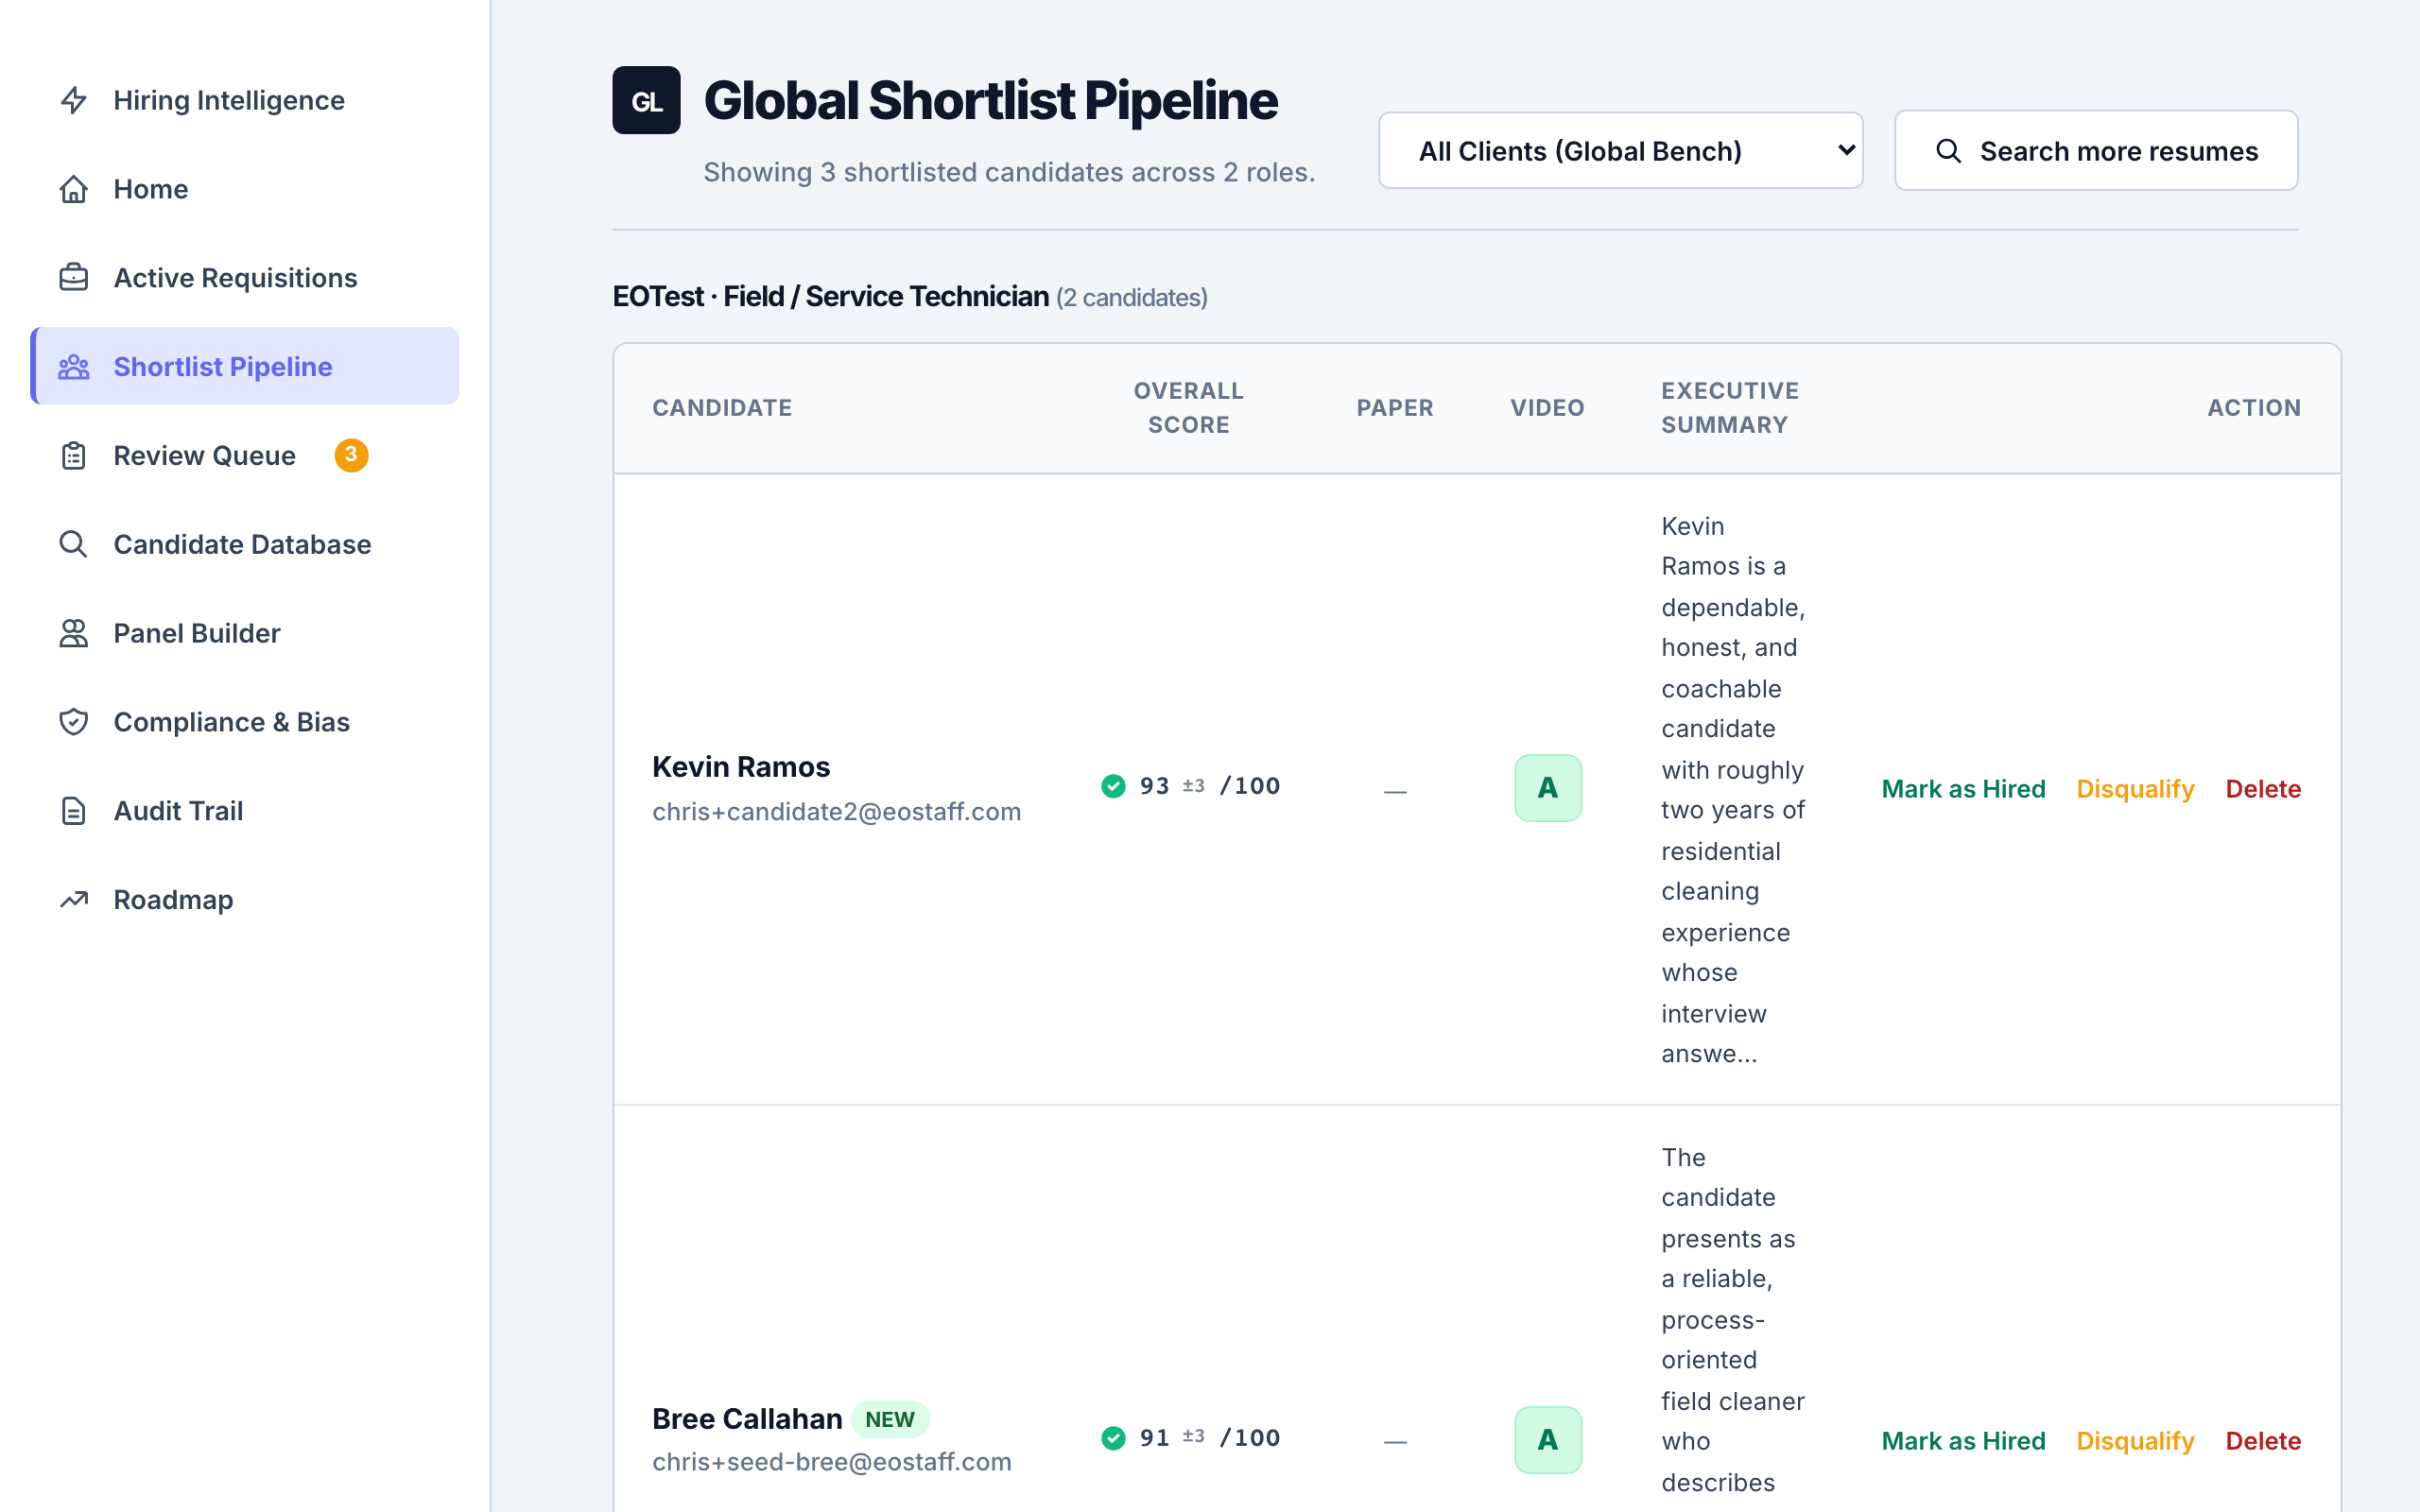Disqualify Bree Callahan
Viewport: 2420px width, 1512px height.
pyautogui.click(x=2135, y=1441)
